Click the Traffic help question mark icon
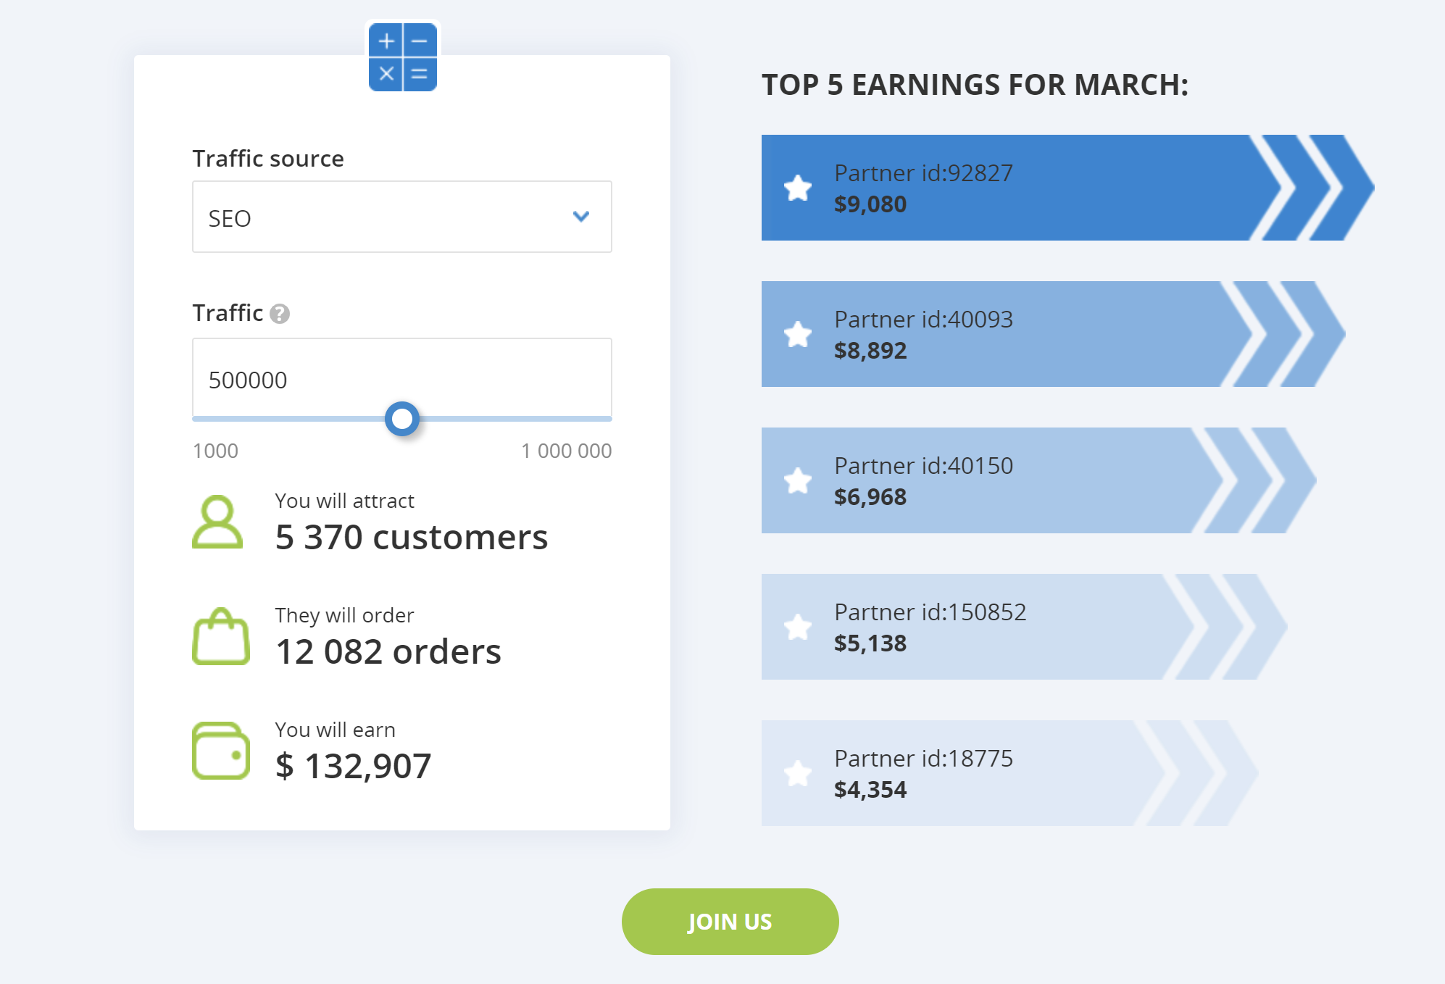Screen dimensions: 1445x984 pyautogui.click(x=280, y=314)
